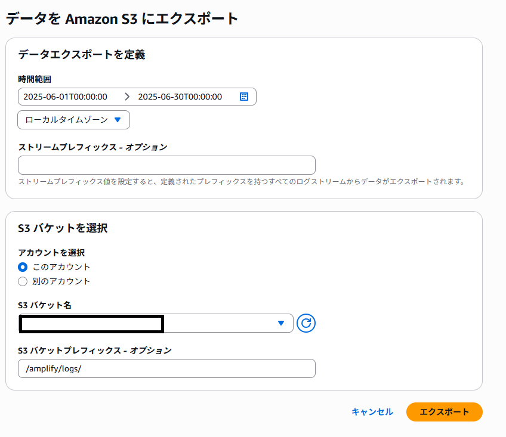Click the blue triangle in ローカルタイムゾーン selector
This screenshot has width=506, height=437.
118,120
